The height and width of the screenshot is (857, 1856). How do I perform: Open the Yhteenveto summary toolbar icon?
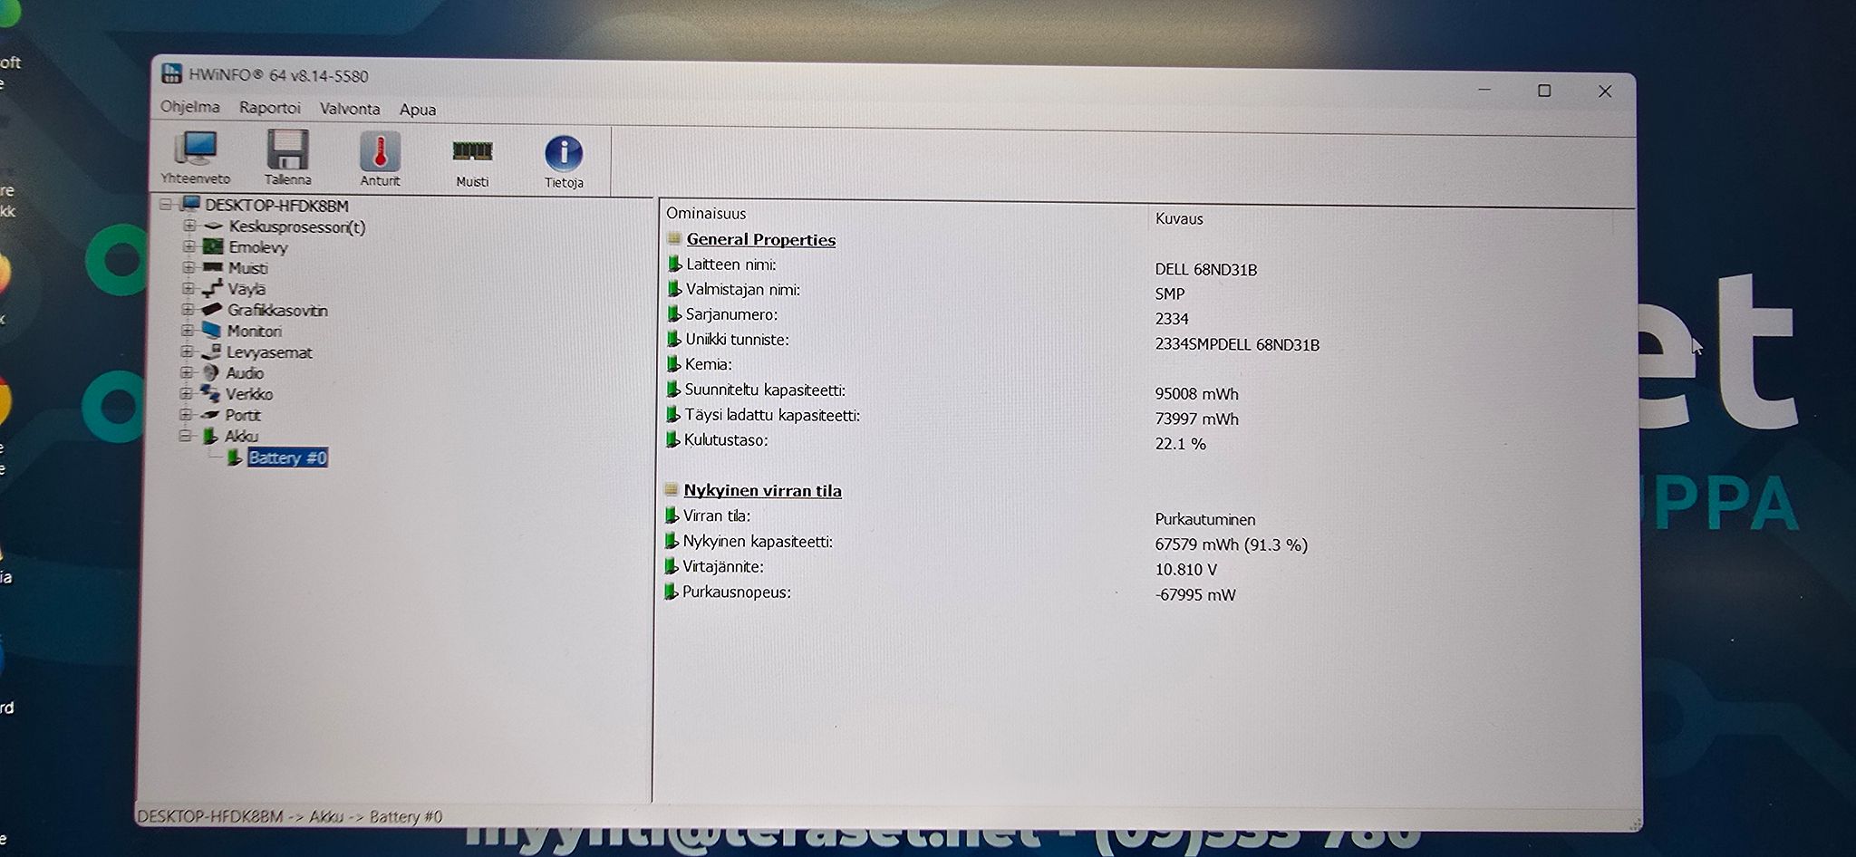coord(196,158)
